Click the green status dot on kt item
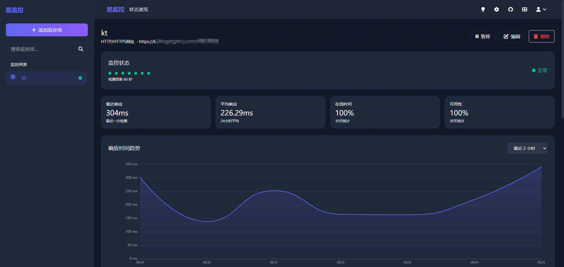564x267 pixels. [x=80, y=78]
